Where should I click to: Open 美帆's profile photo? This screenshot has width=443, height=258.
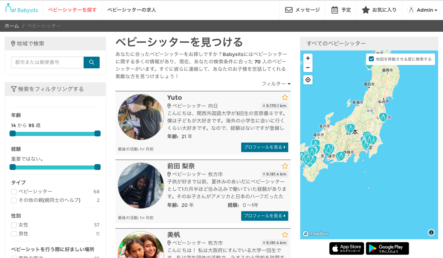[141, 244]
